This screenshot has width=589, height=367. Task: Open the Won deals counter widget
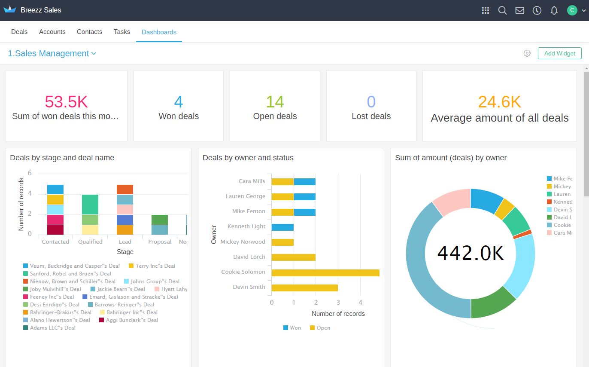tap(179, 106)
